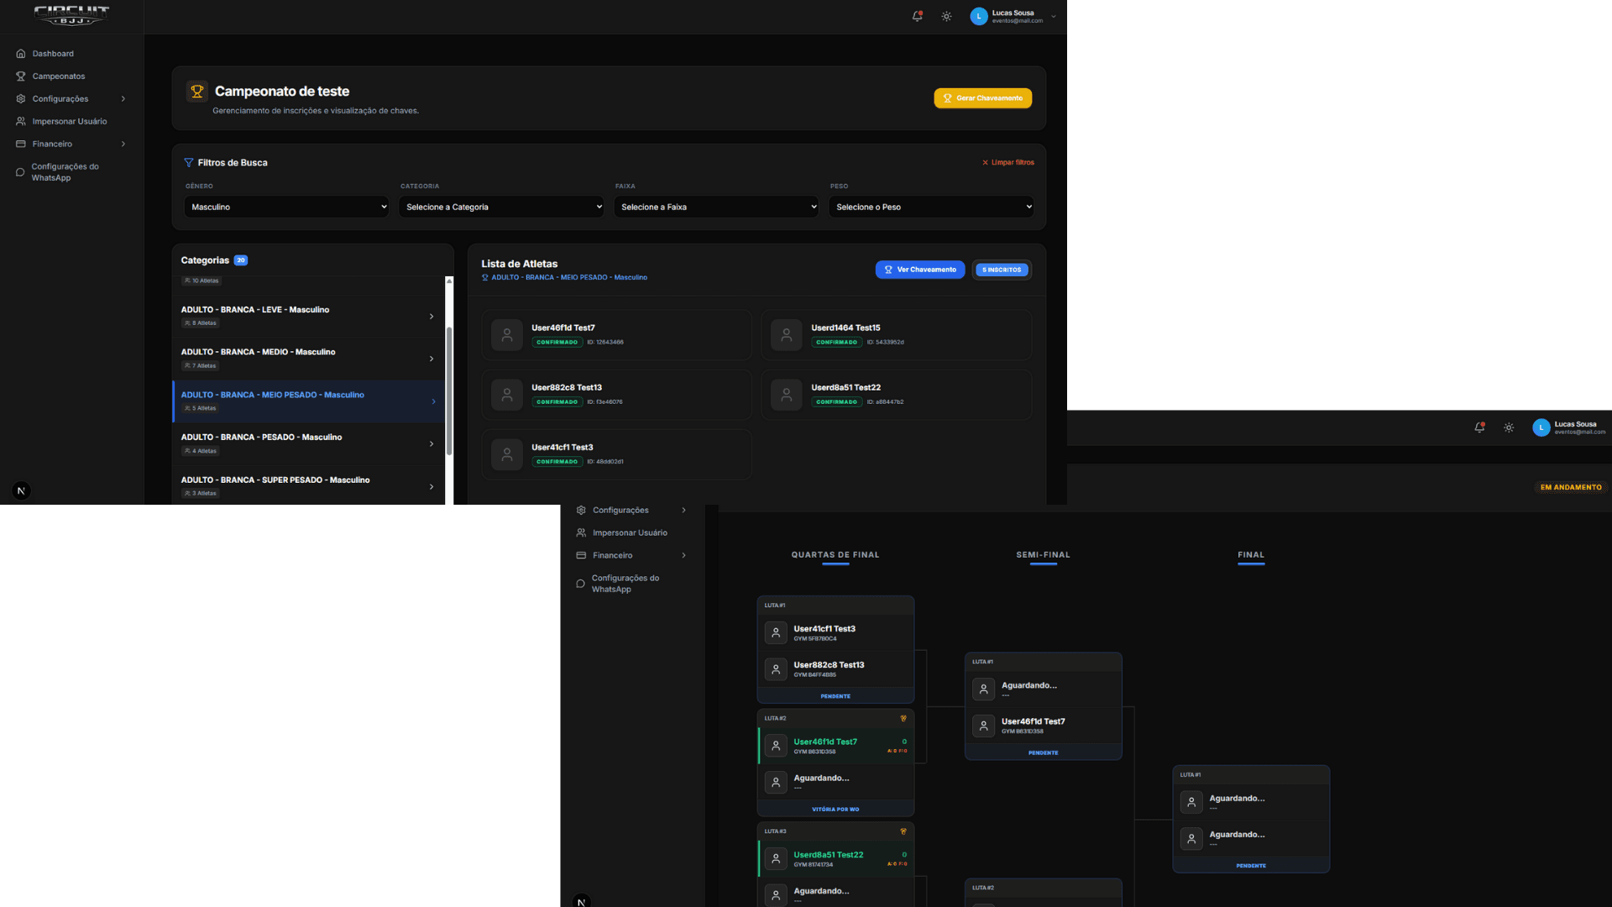Click the avatar icon of User46f1d Test7
Image resolution: width=1612 pixels, height=907 pixels.
click(x=507, y=335)
